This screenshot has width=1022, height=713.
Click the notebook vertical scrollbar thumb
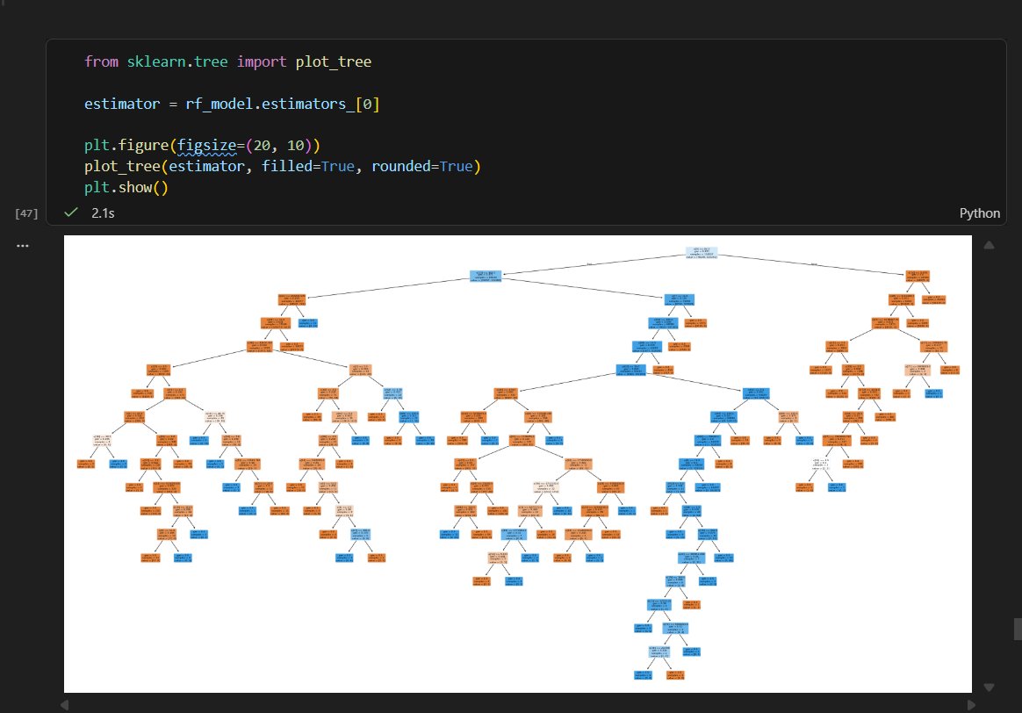click(x=1018, y=629)
